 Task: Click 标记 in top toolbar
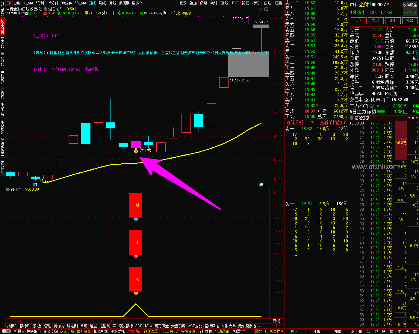[256, 3]
